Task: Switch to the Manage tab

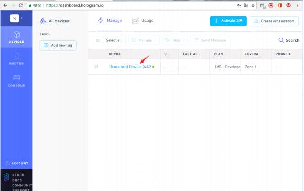Action: coord(110,20)
